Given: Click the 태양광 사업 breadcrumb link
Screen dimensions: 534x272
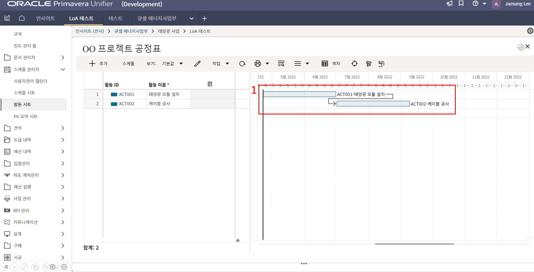Looking at the screenshot, I should (x=168, y=31).
